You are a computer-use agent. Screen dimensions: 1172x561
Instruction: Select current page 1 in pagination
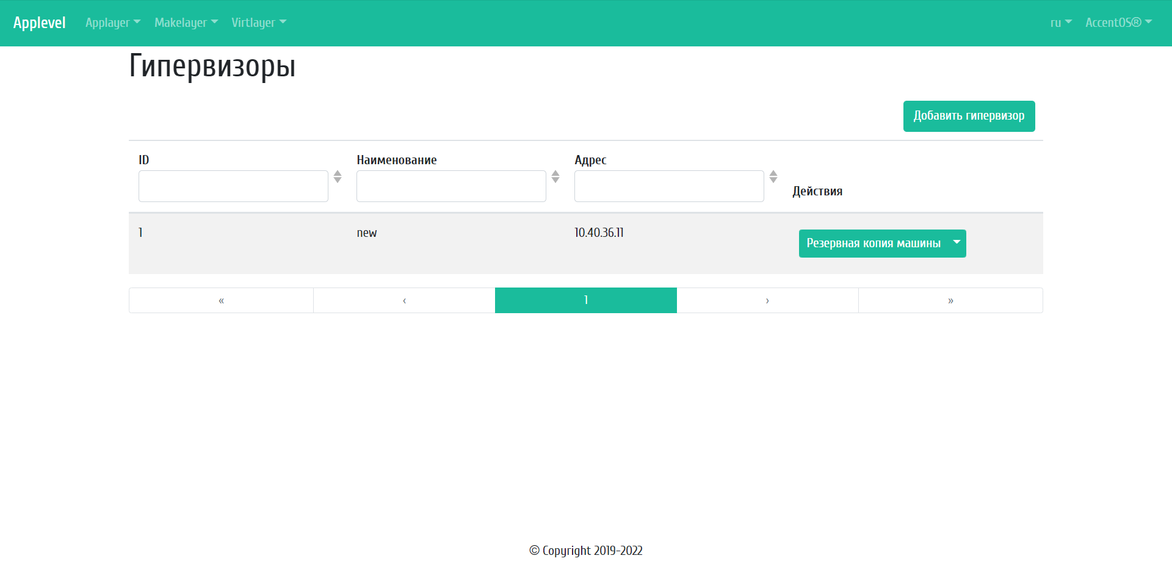pyautogui.click(x=586, y=300)
